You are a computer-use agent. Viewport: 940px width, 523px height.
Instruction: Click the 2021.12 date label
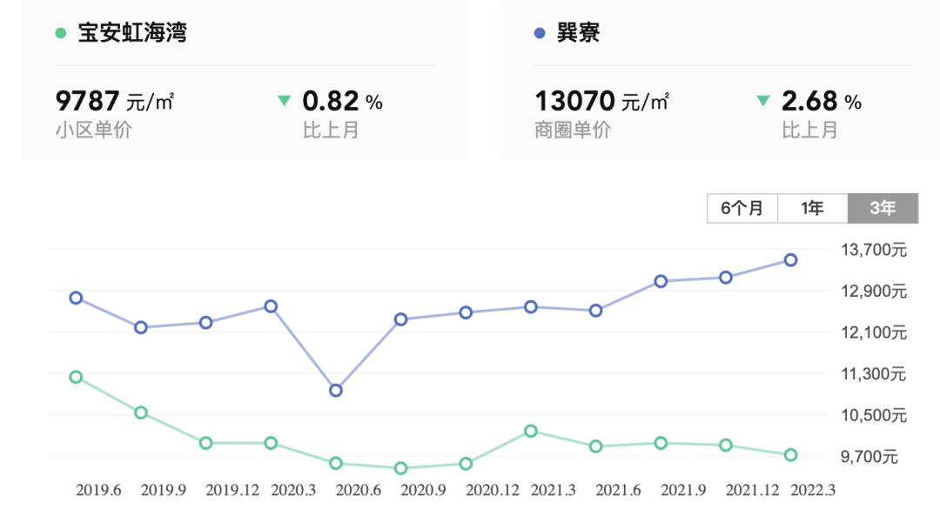752,490
